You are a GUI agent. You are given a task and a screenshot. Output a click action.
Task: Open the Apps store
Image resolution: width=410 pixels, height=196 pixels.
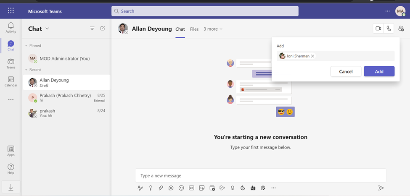11,151
